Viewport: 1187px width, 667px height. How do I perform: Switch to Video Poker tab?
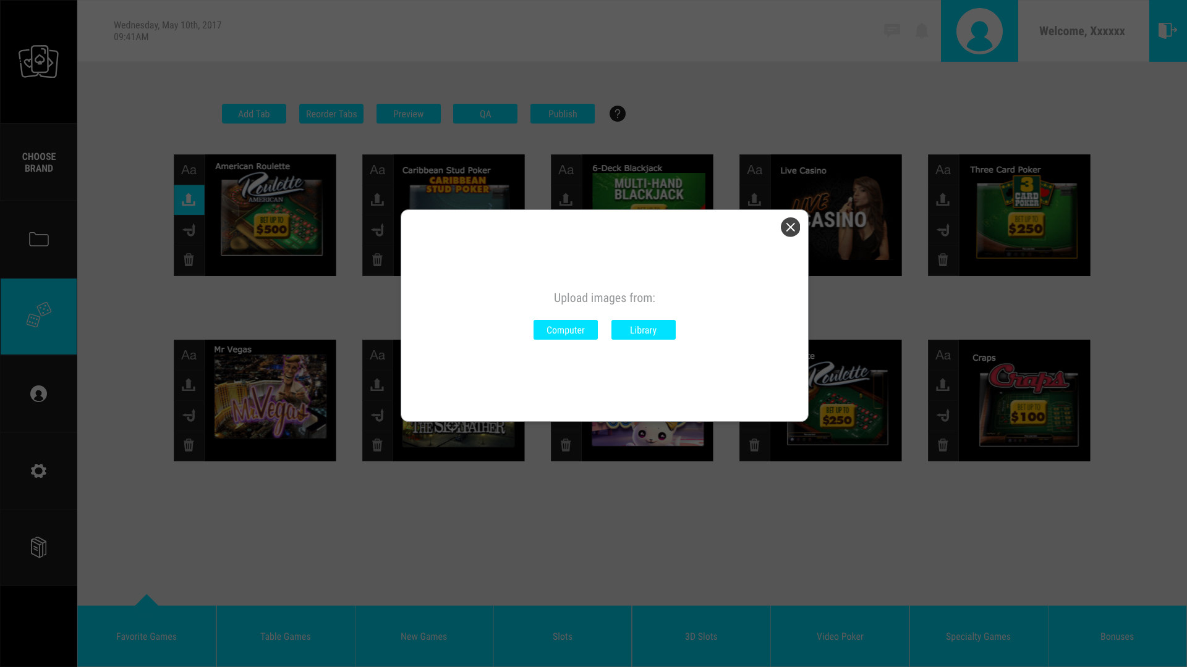click(840, 636)
